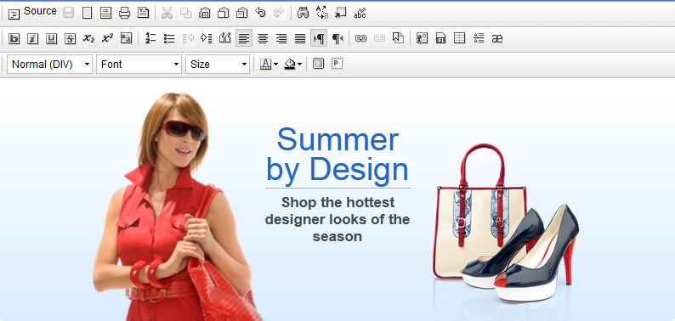Image resolution: width=675 pixels, height=321 pixels.
Task: Apply block quote formatting
Action: [x=225, y=38]
